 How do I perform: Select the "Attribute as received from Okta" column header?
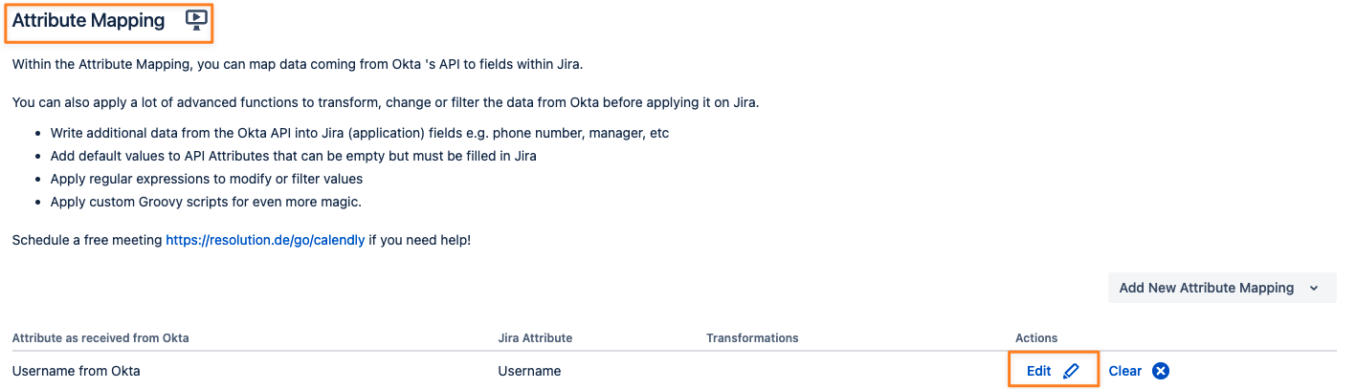point(100,338)
